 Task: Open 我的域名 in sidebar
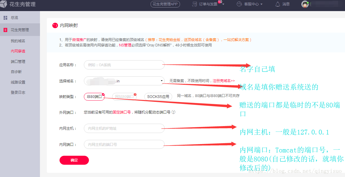(18, 41)
